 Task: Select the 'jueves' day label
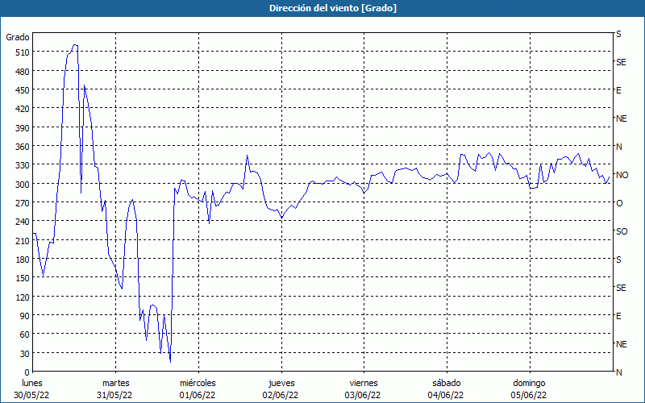(x=281, y=383)
